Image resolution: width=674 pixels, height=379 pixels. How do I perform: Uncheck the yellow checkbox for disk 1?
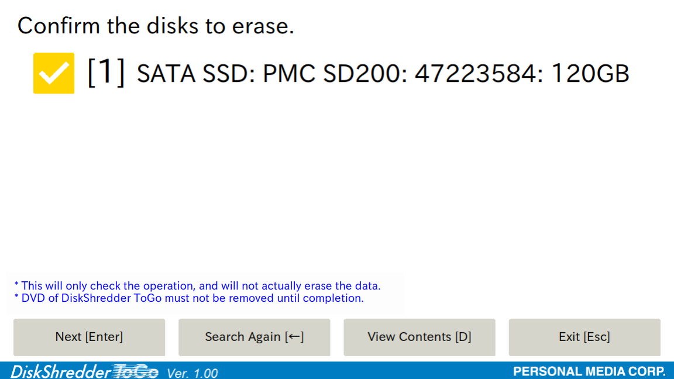pyautogui.click(x=54, y=73)
